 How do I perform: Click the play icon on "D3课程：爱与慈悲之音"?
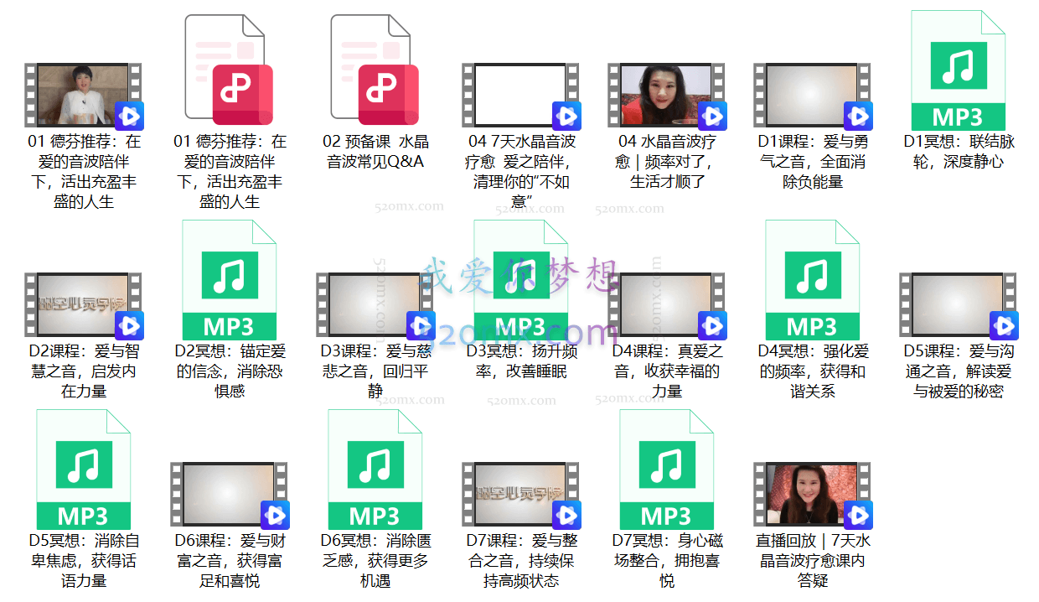tap(420, 325)
